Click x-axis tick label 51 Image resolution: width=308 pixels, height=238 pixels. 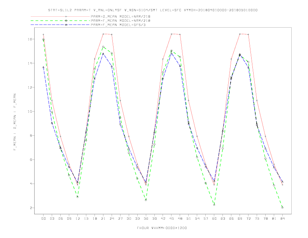(x=189, y=219)
